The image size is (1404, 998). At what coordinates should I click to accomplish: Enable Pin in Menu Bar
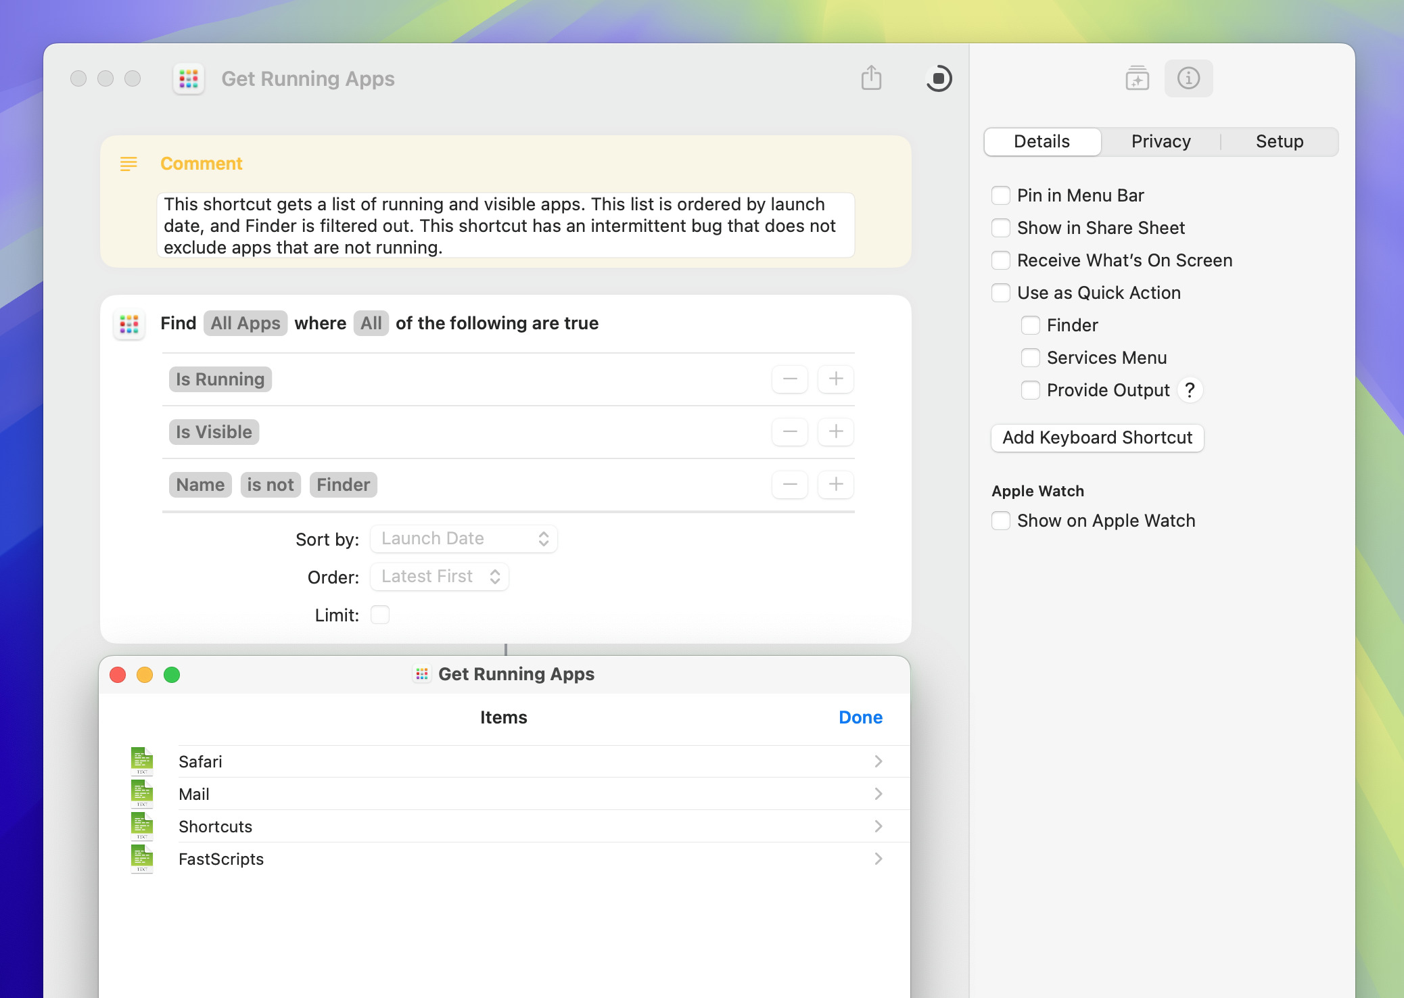click(1001, 195)
